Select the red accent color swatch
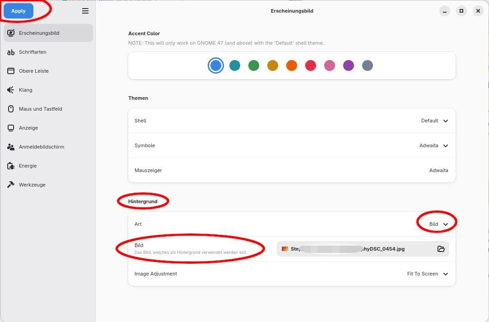The image size is (489, 322). click(x=311, y=65)
